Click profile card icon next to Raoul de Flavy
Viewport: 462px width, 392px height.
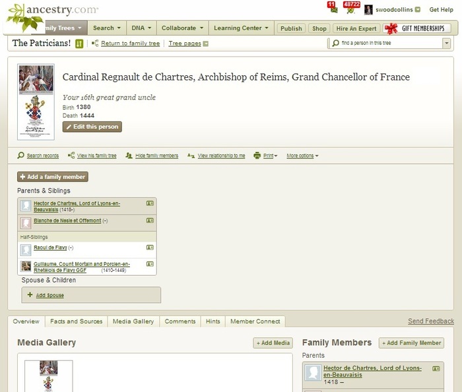[150, 247]
